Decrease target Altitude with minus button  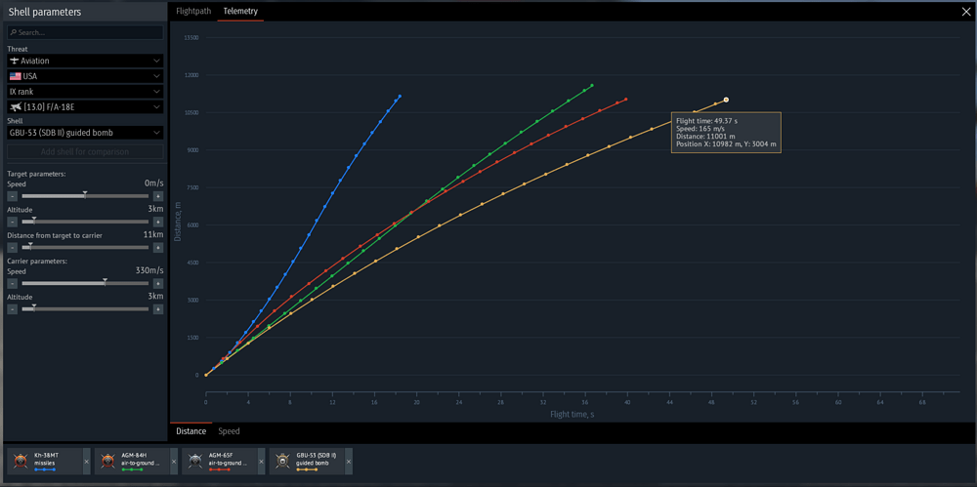coord(13,222)
